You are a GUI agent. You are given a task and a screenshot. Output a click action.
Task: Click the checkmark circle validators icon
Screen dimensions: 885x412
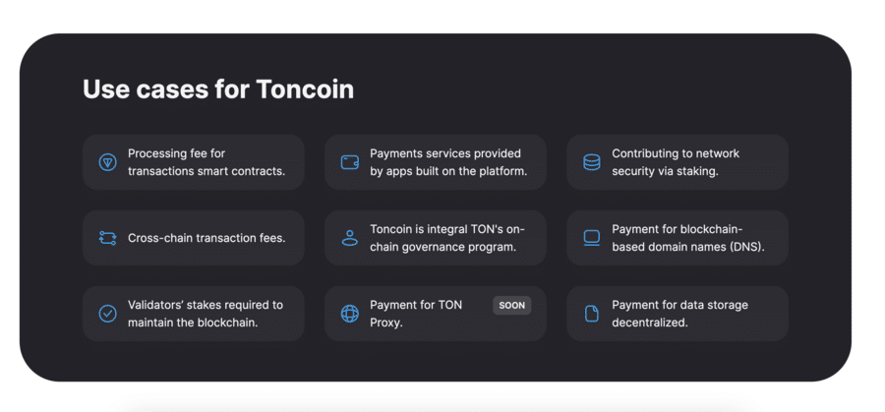107,314
